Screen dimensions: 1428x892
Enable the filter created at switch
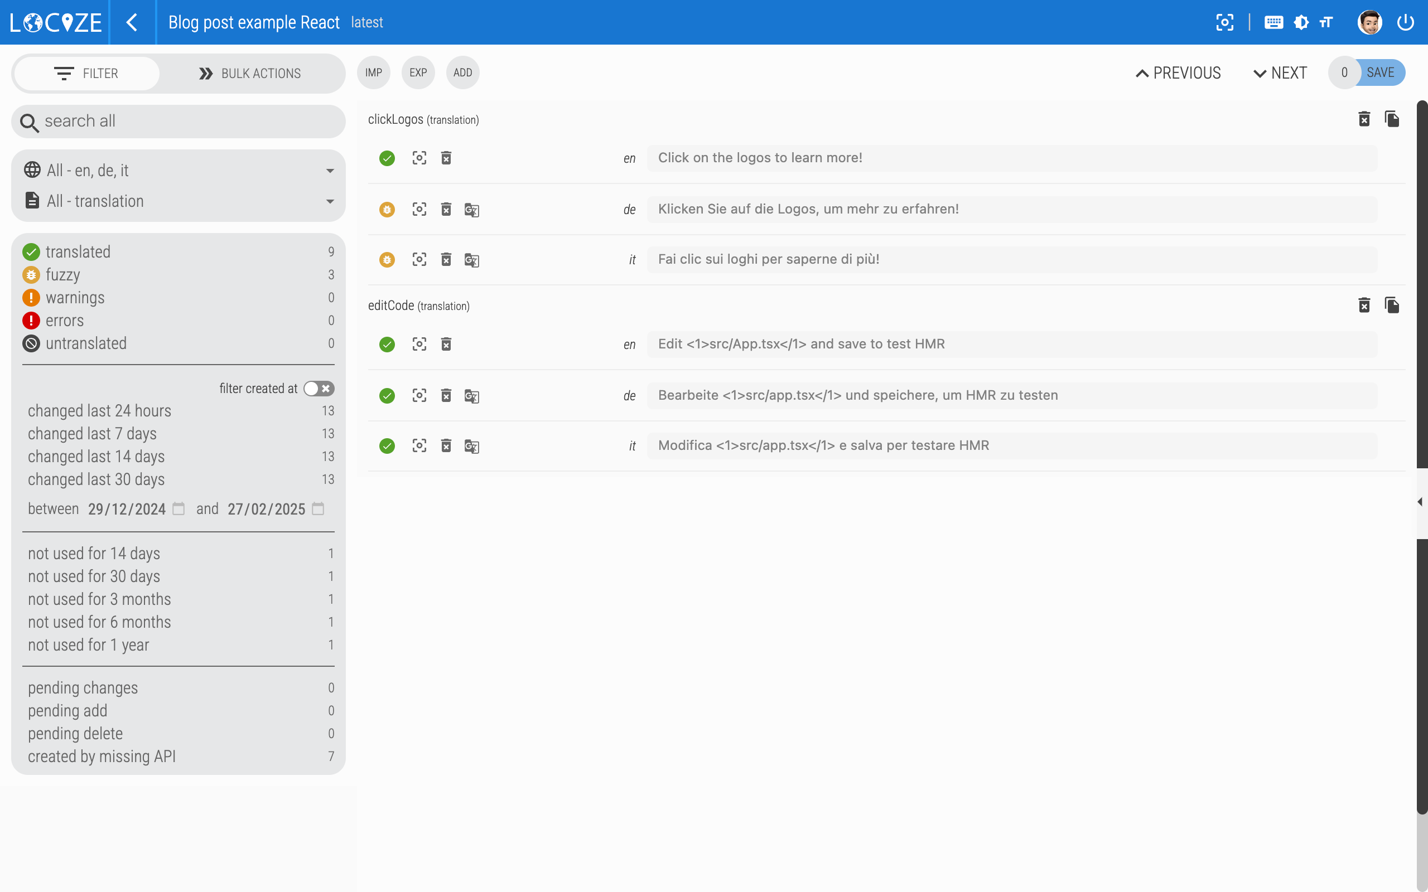click(319, 388)
